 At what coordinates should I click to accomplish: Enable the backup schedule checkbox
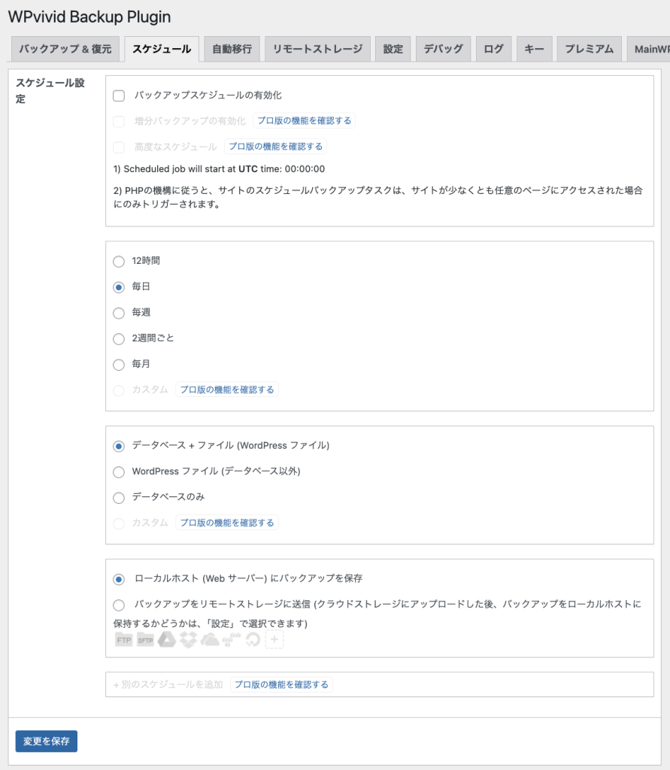(x=117, y=95)
